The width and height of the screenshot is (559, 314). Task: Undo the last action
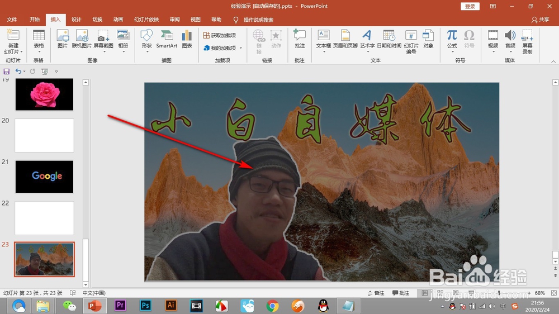coord(18,72)
